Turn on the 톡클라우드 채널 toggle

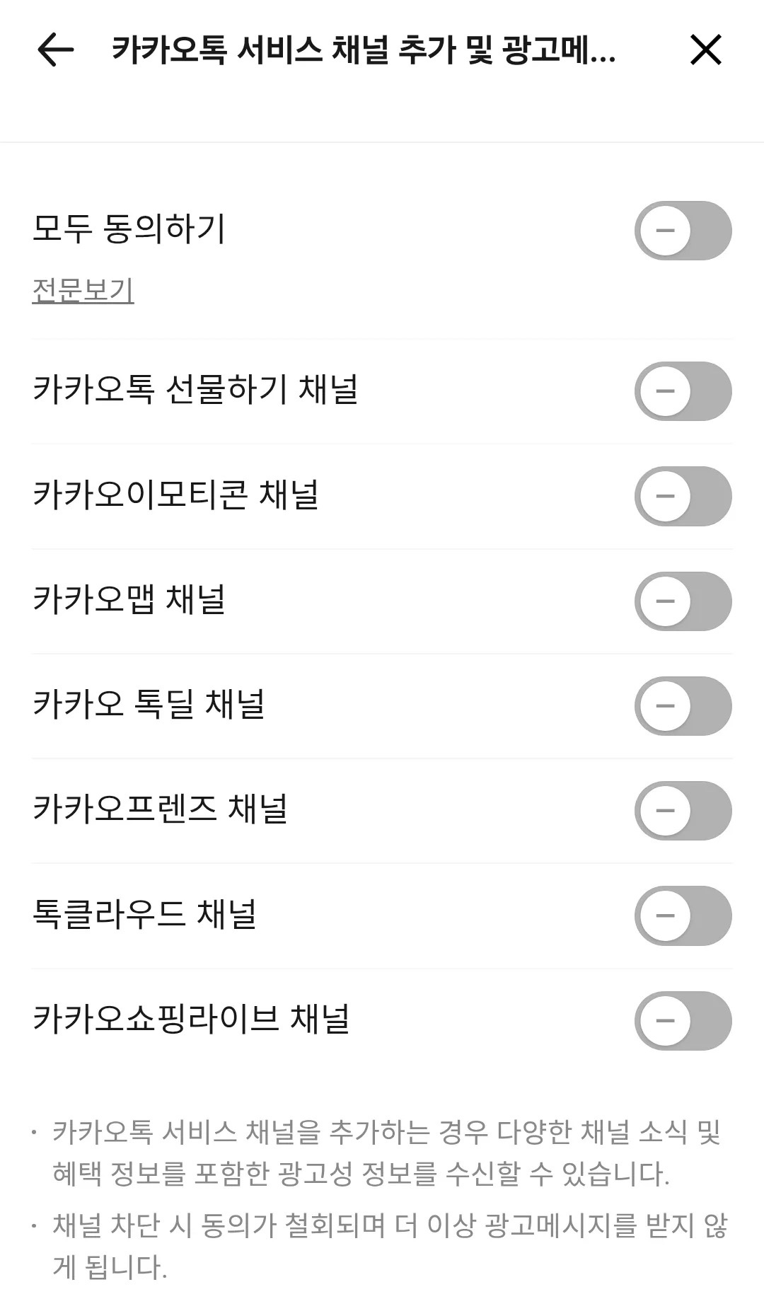tap(683, 916)
